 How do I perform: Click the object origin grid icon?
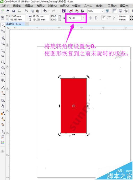pos(2,18)
